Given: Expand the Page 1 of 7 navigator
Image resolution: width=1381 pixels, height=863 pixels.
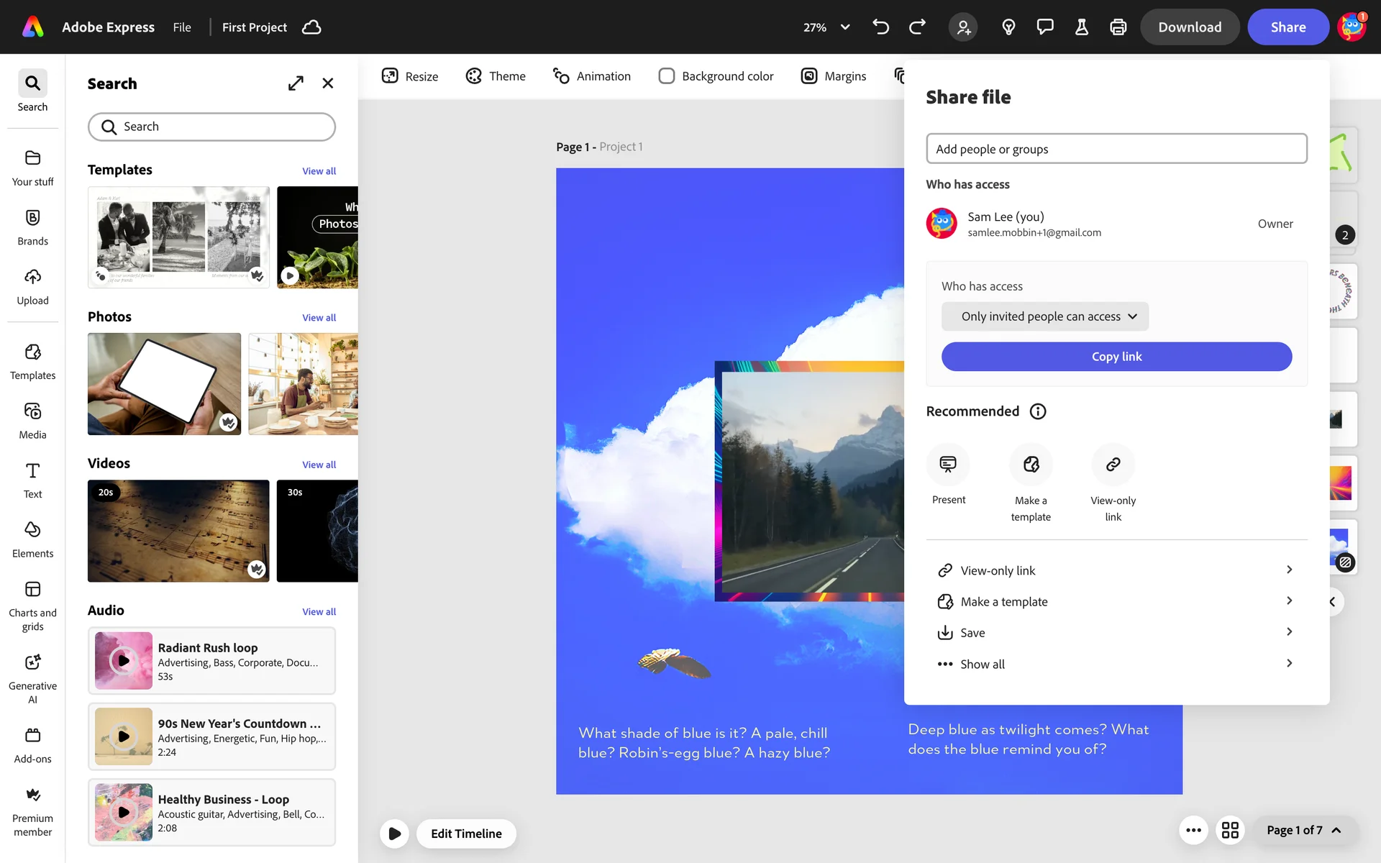Looking at the screenshot, I should point(1303,830).
